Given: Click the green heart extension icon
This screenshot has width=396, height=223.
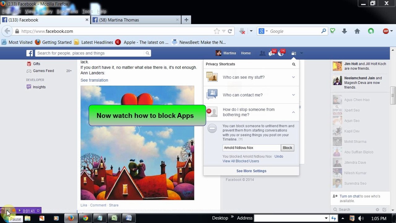Looking at the screenshot, I should [x=333, y=31].
